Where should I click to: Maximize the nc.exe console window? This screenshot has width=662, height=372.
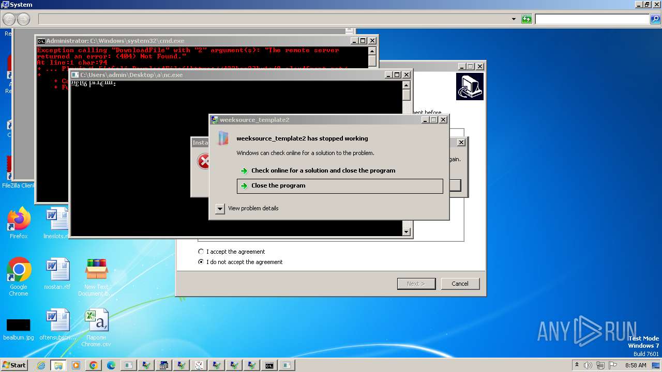(x=397, y=75)
